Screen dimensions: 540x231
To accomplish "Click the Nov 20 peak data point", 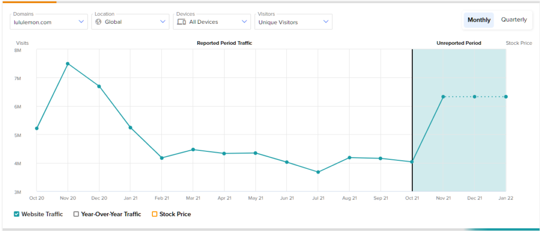I will click(x=67, y=64).
